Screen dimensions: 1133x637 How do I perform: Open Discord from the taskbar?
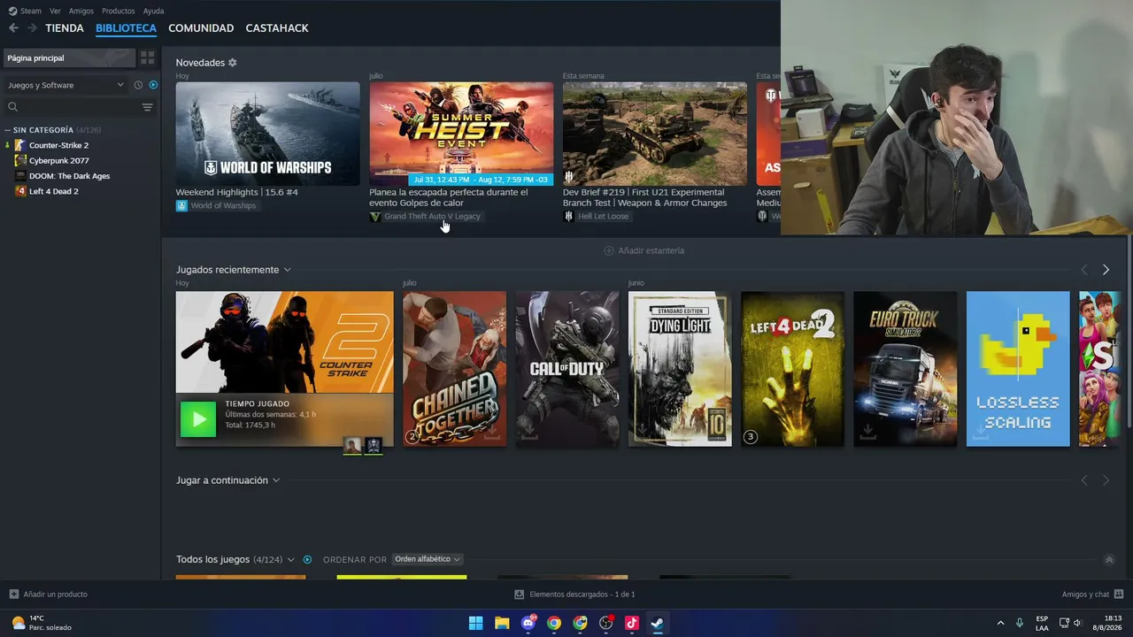pyautogui.click(x=528, y=623)
